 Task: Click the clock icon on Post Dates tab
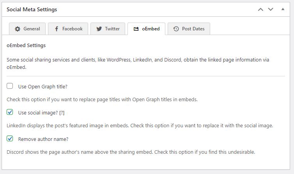176,29
